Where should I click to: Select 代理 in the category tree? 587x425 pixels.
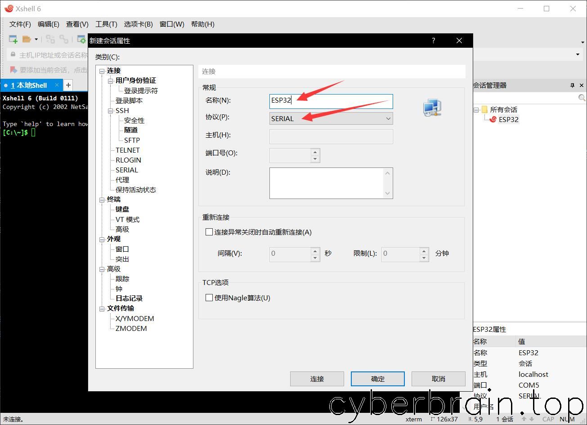(122, 180)
